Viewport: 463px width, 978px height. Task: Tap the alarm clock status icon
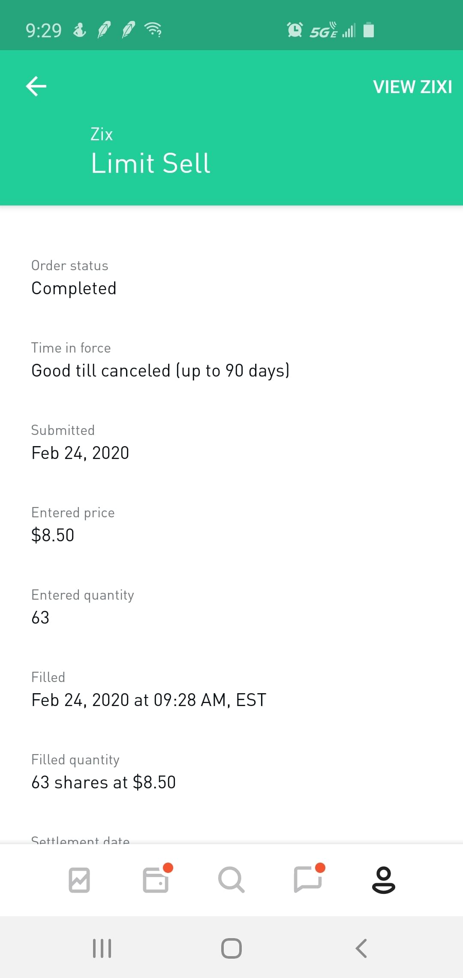pos(295,30)
